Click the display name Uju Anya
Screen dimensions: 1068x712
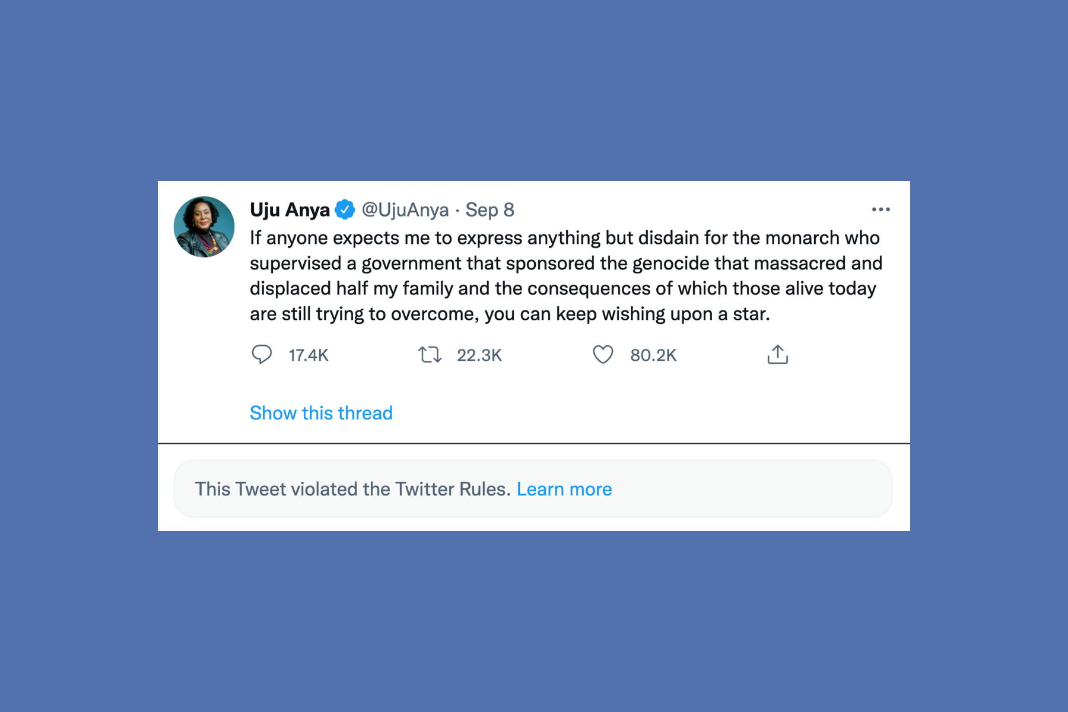click(x=289, y=209)
